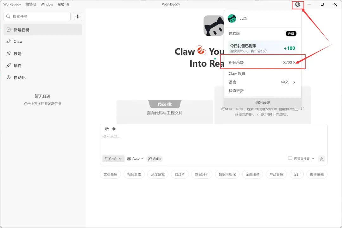Click the paperclip attachment icon
Image resolution: width=342 pixels, height=228 pixels.
114,129
